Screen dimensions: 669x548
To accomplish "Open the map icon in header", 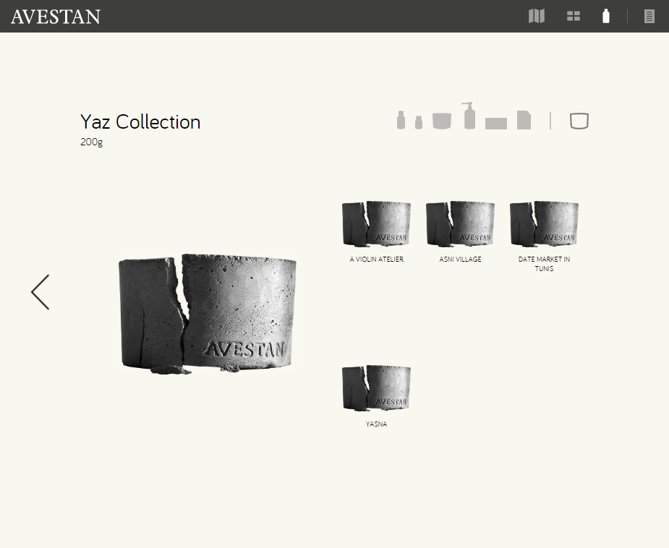I will click(x=537, y=16).
